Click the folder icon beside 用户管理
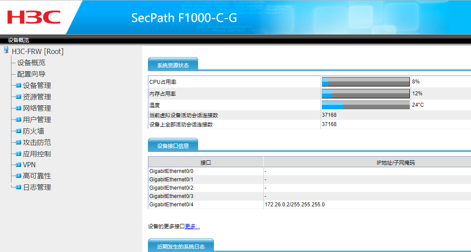The height and width of the screenshot is (252, 471). pyautogui.click(x=18, y=119)
